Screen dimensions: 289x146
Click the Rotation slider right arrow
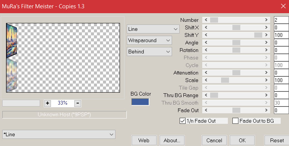click(x=266, y=50)
